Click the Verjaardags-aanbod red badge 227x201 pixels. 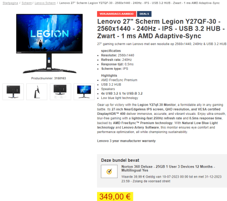click(117, 14)
